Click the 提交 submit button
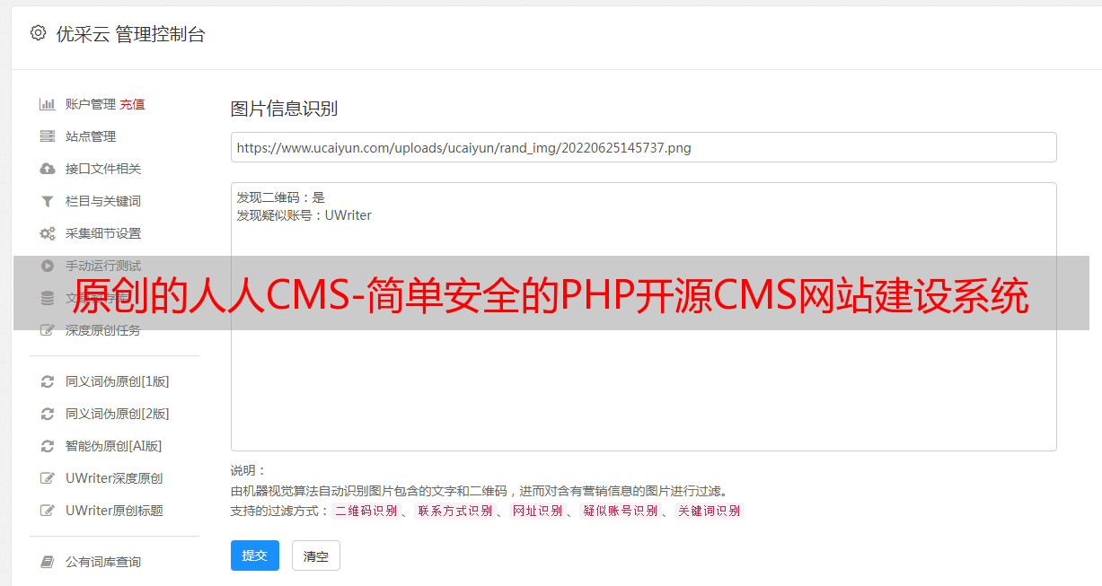This screenshot has width=1102, height=586. tap(255, 555)
